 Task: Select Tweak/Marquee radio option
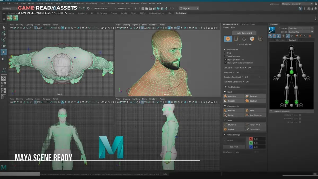click(225, 56)
